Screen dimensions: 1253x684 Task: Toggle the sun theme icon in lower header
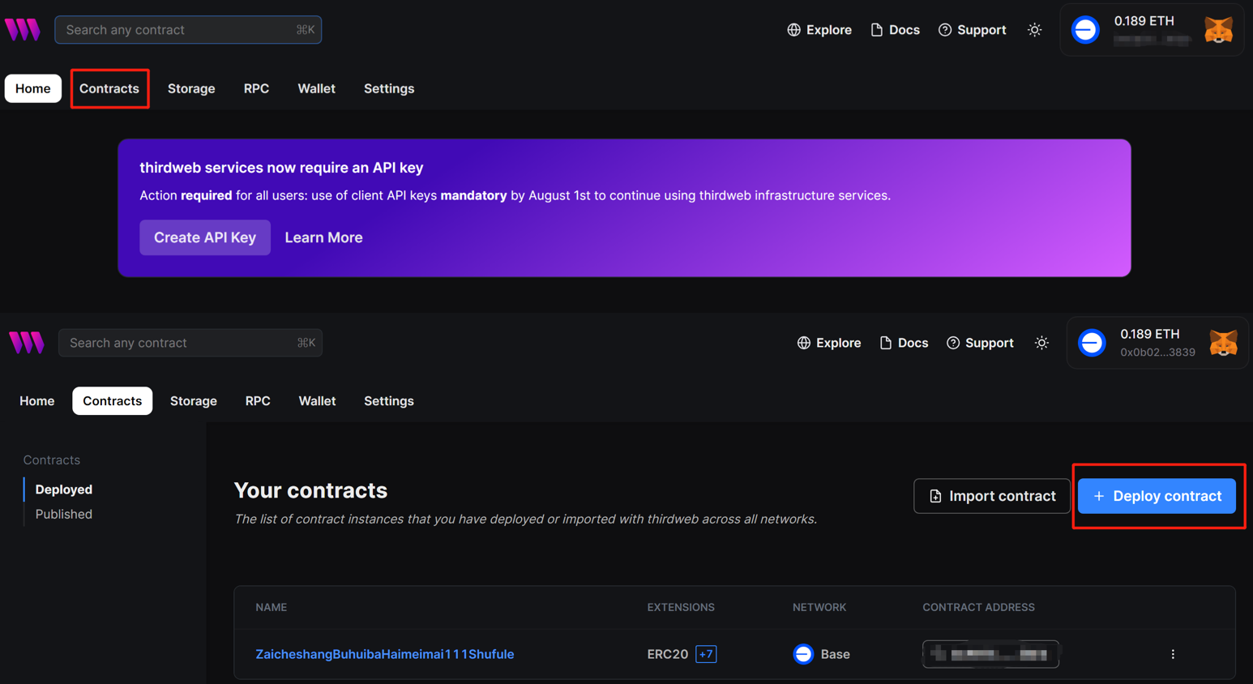1041,343
